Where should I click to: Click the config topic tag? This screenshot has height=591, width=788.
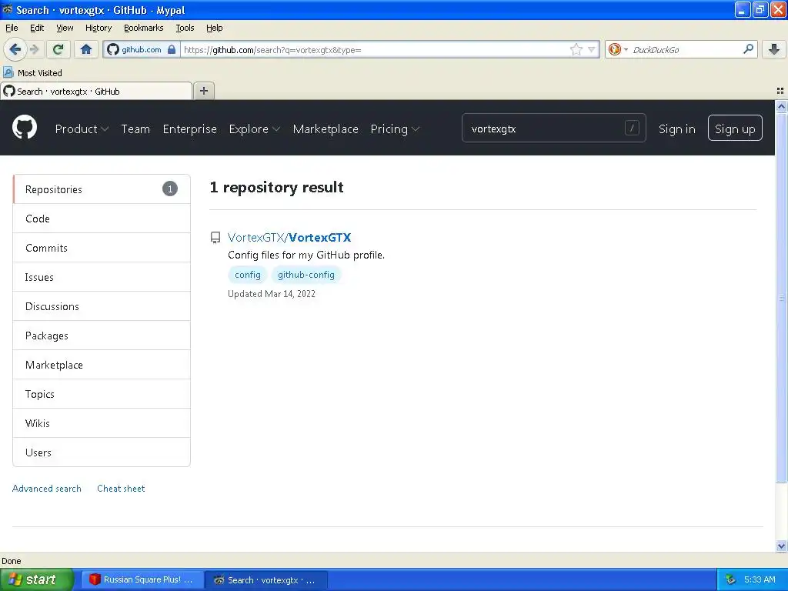[x=248, y=275]
